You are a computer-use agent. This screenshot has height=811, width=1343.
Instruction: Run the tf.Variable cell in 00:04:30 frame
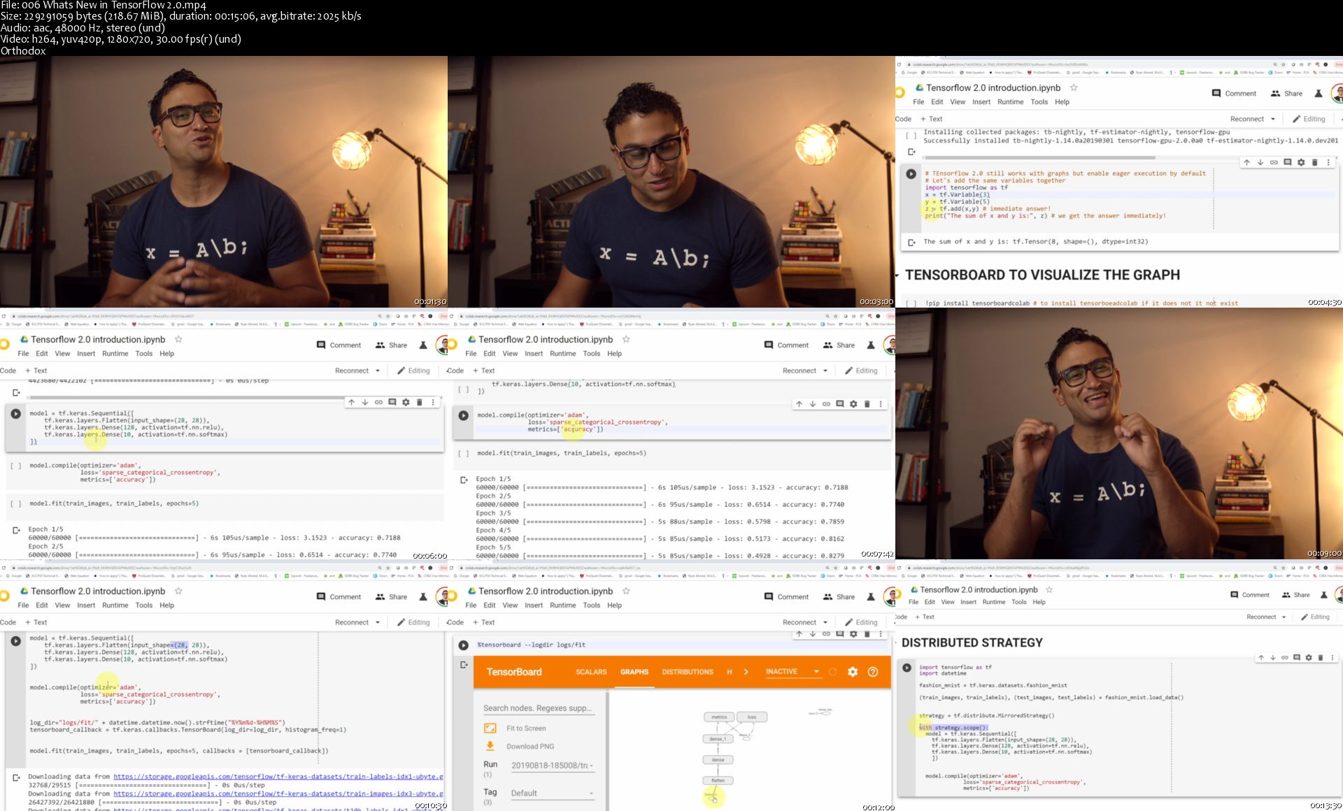coord(911,174)
